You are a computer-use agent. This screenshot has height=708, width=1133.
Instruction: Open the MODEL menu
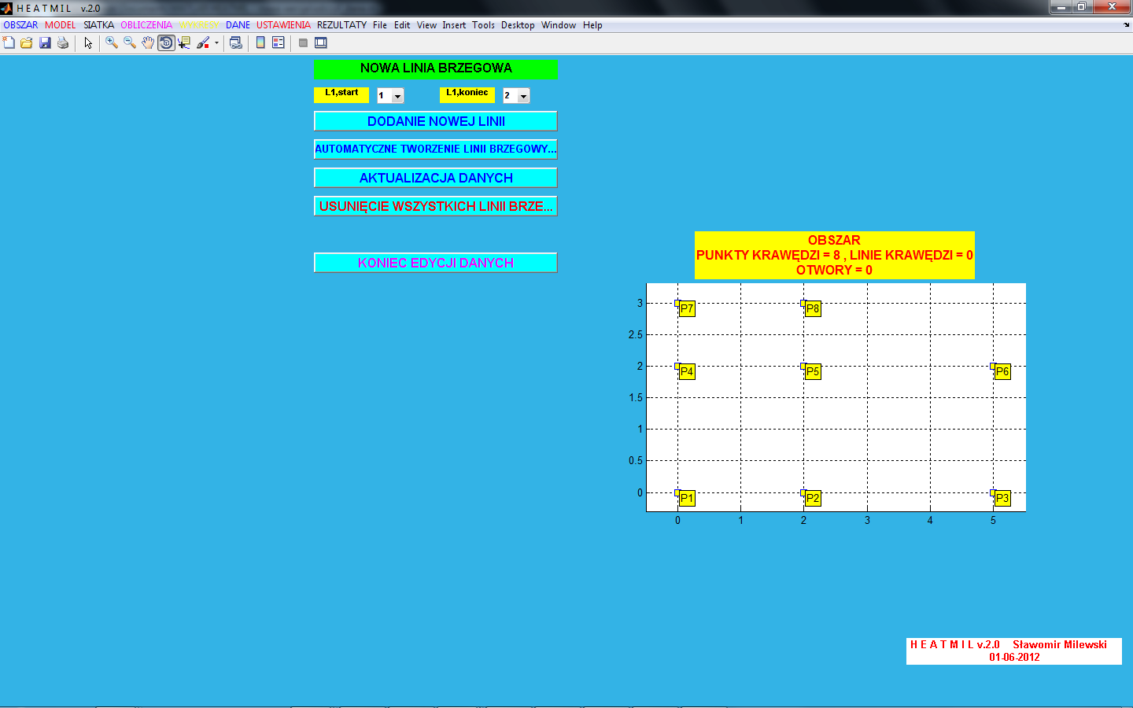pyautogui.click(x=60, y=25)
